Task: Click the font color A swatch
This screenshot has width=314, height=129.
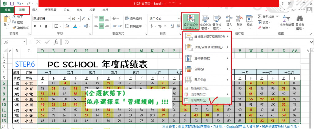Action: click(x=75, y=26)
